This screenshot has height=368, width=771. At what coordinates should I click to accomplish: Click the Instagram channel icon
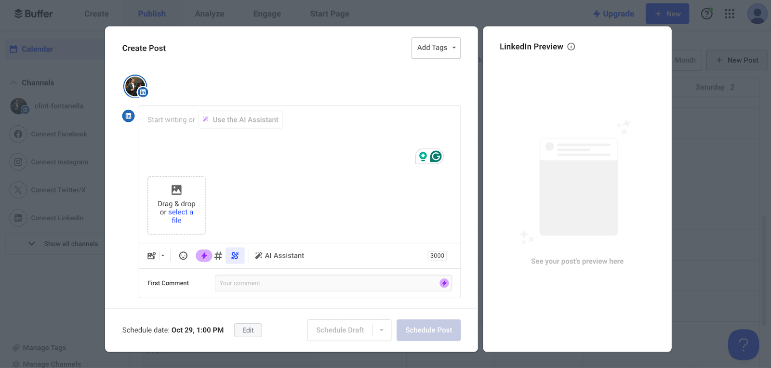pos(18,162)
